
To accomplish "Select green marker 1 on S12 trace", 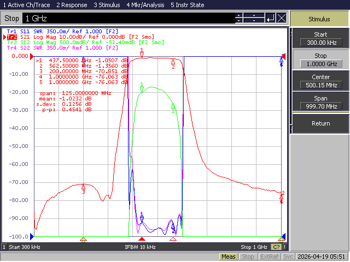I will pos(142,87).
